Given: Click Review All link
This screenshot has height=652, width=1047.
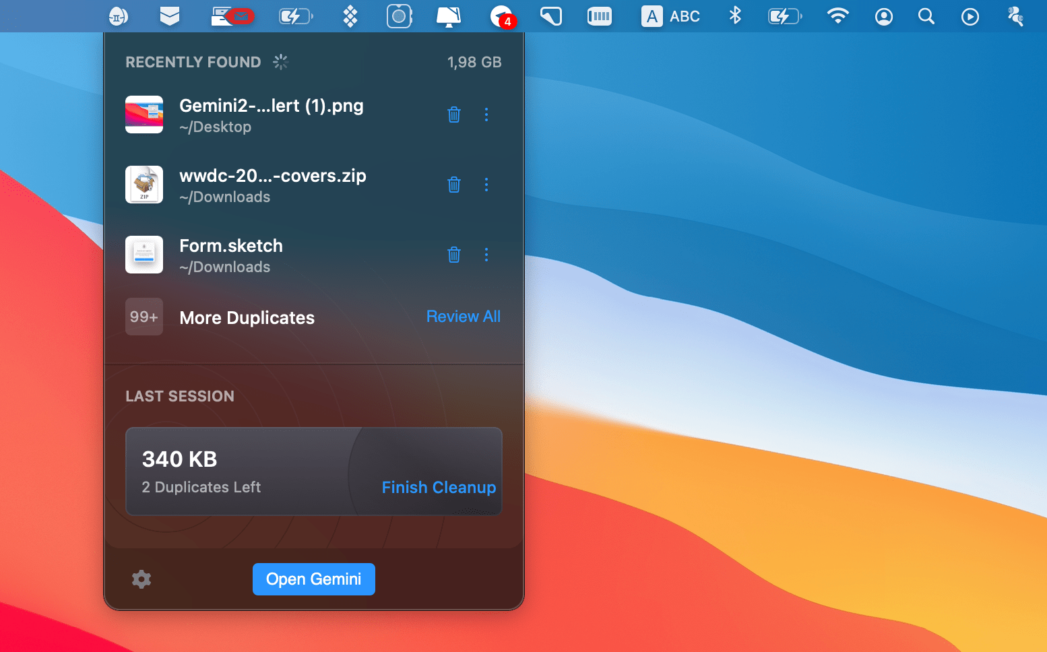Looking at the screenshot, I should pos(464,317).
